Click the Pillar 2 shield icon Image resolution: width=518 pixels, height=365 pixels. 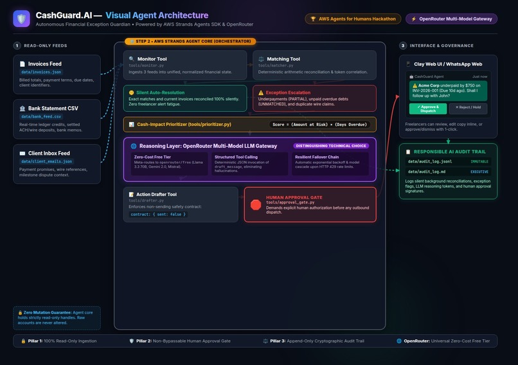coord(132,341)
